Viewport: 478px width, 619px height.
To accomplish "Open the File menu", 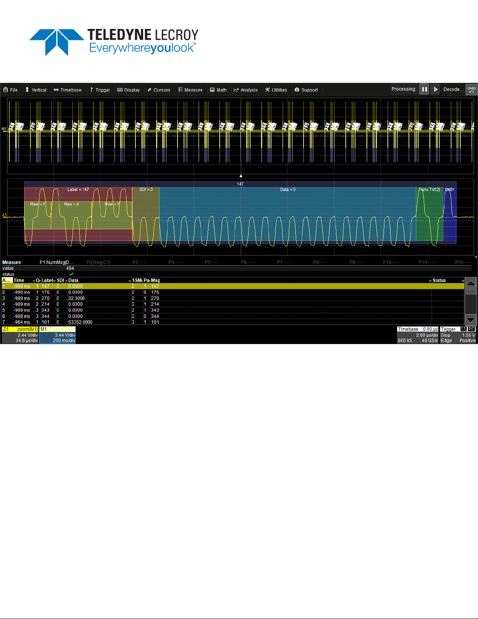I will (11, 90).
